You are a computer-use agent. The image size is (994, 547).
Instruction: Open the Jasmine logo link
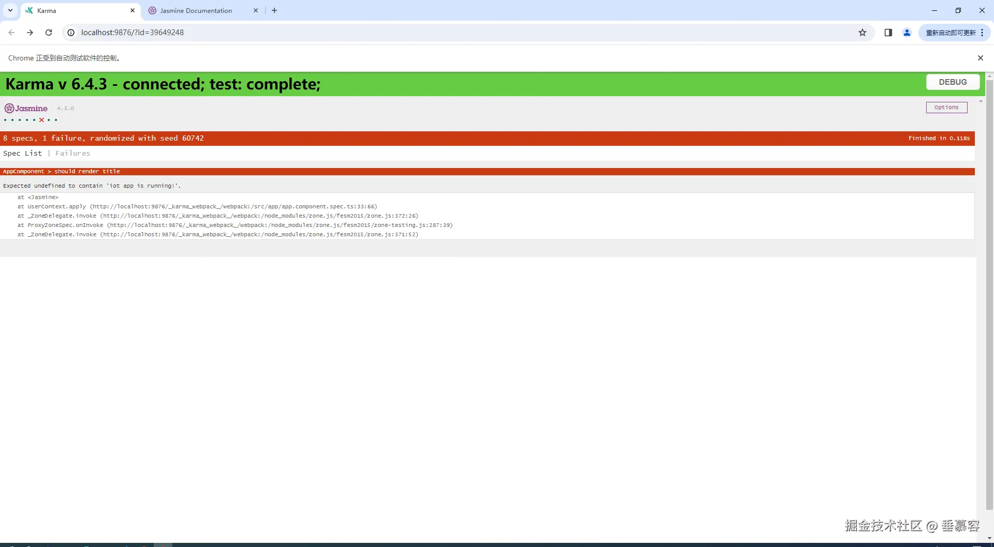[x=26, y=108]
